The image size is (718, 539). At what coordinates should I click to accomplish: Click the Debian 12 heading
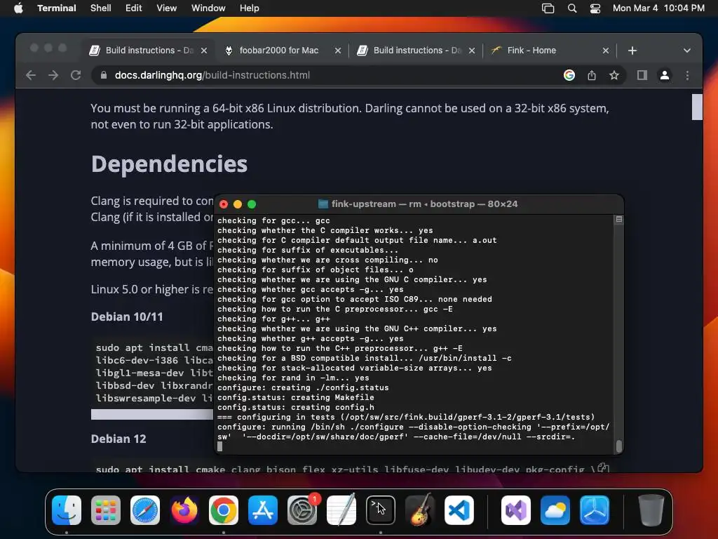pos(118,439)
